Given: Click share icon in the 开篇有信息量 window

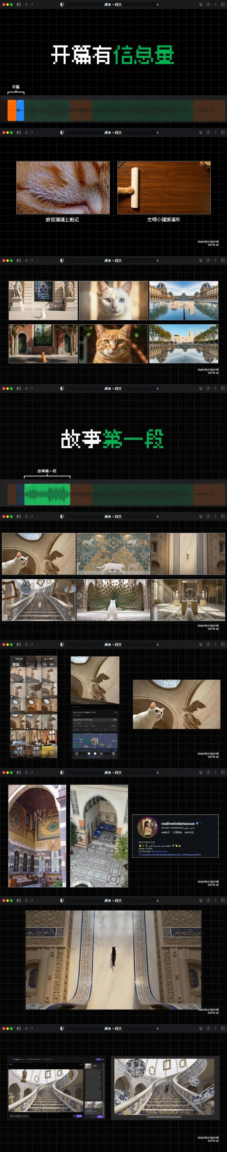Looking at the screenshot, I should coord(208,4).
